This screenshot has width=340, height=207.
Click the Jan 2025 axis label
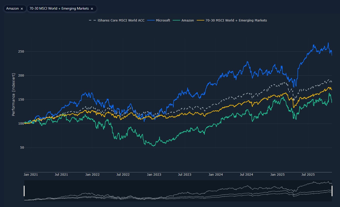(277, 175)
